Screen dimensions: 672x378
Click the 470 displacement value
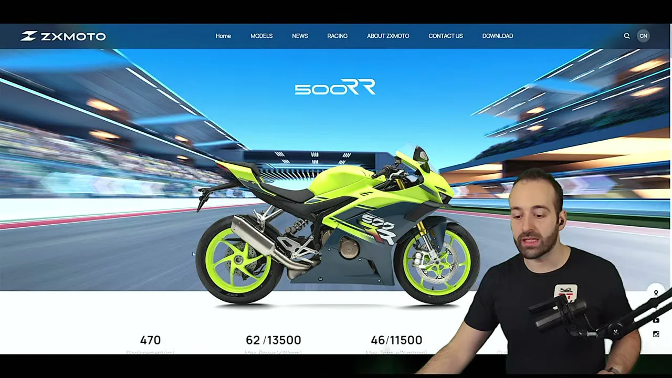pos(150,340)
